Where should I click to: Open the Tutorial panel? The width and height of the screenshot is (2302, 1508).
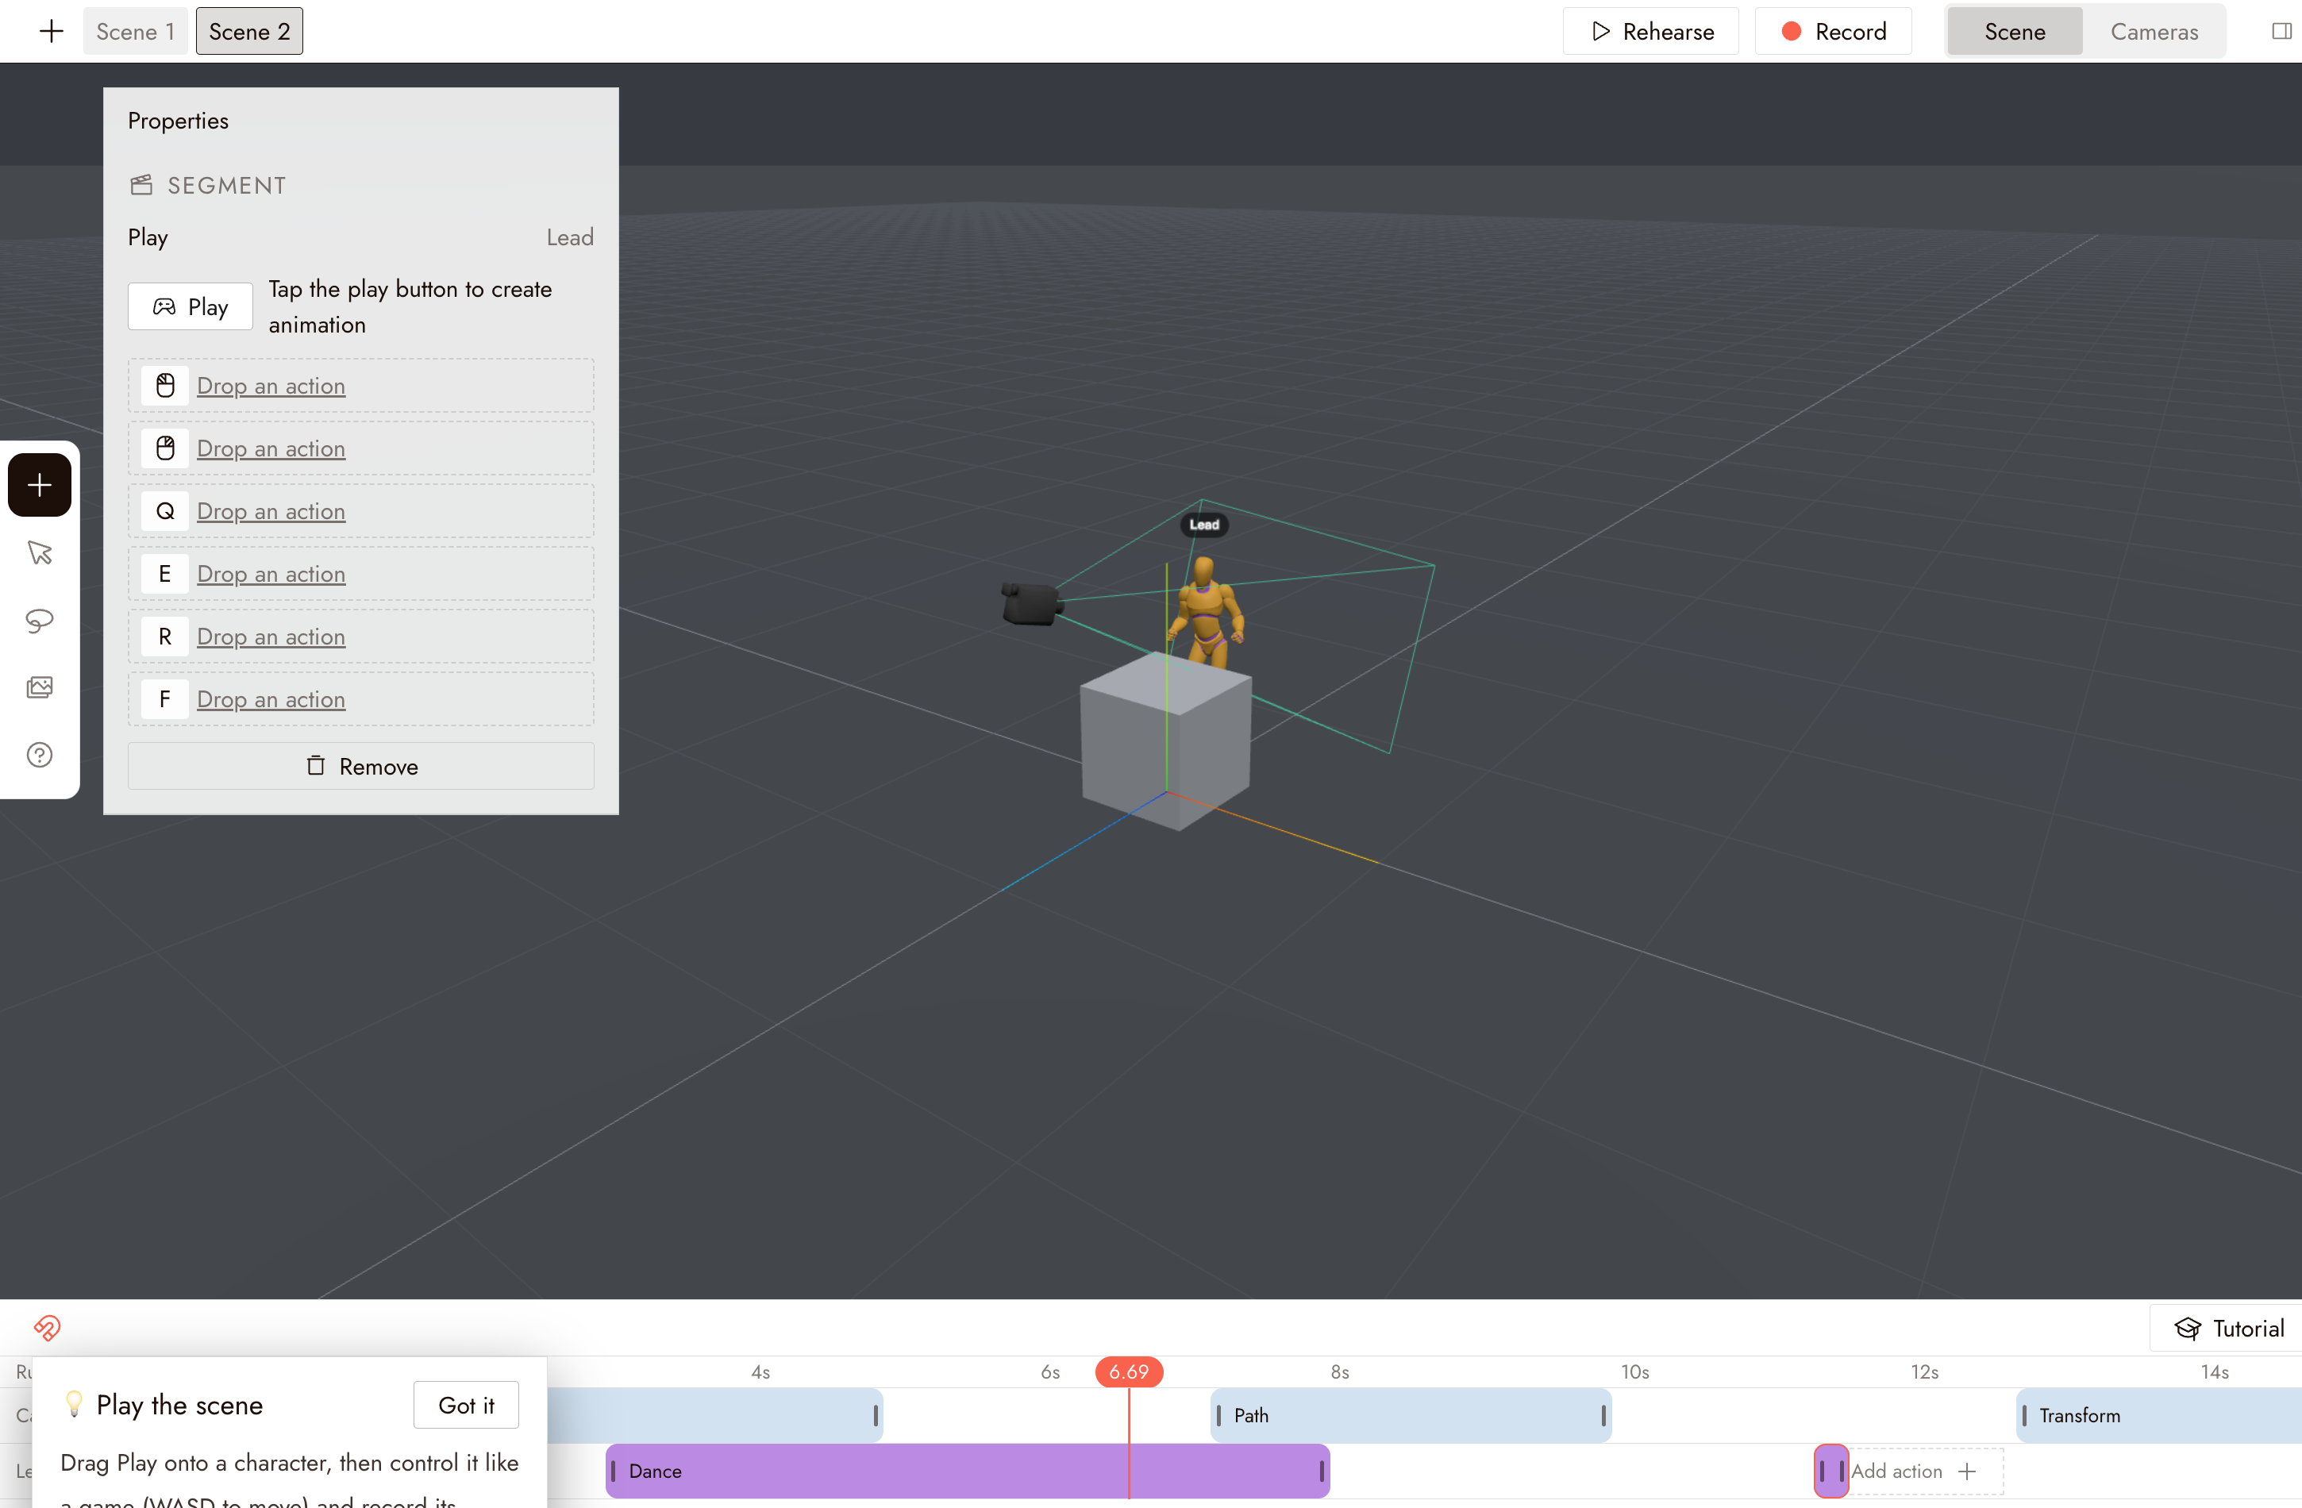point(2228,1328)
